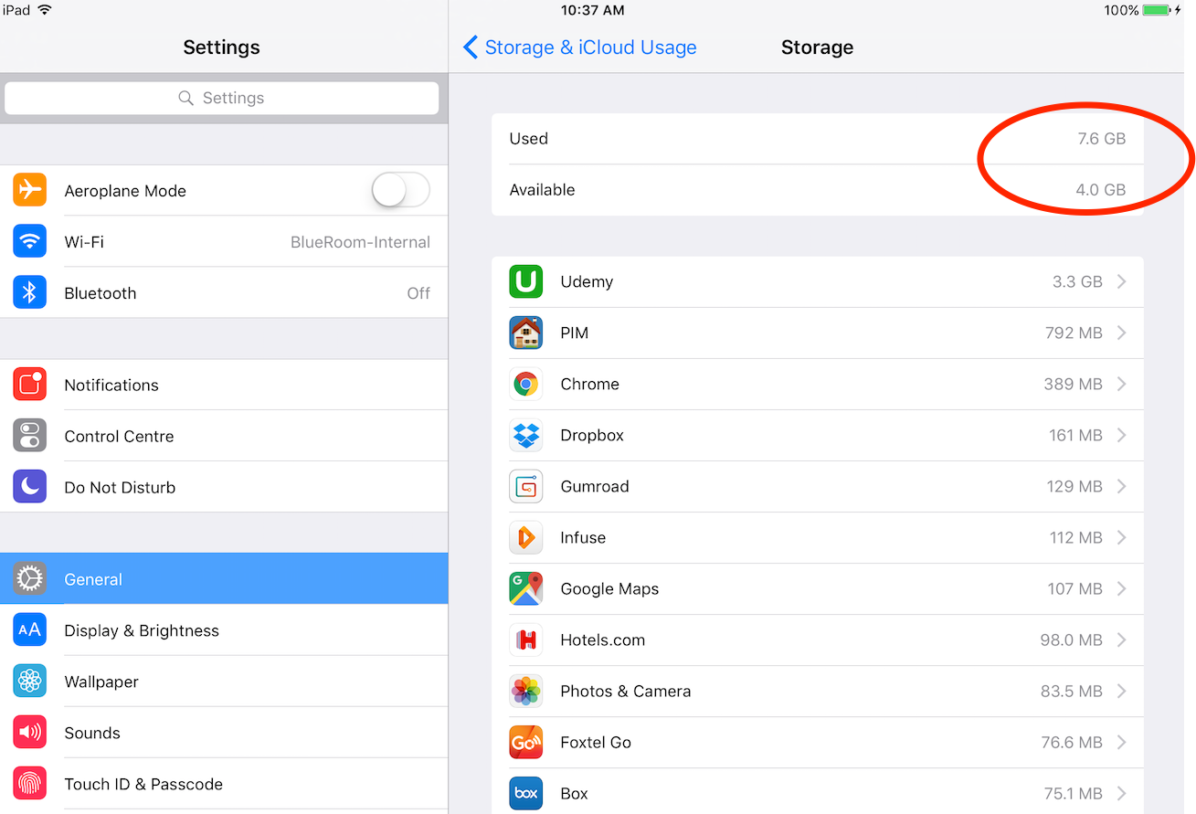Tap the Chrome app icon
The image size is (1196, 814).
point(525,384)
